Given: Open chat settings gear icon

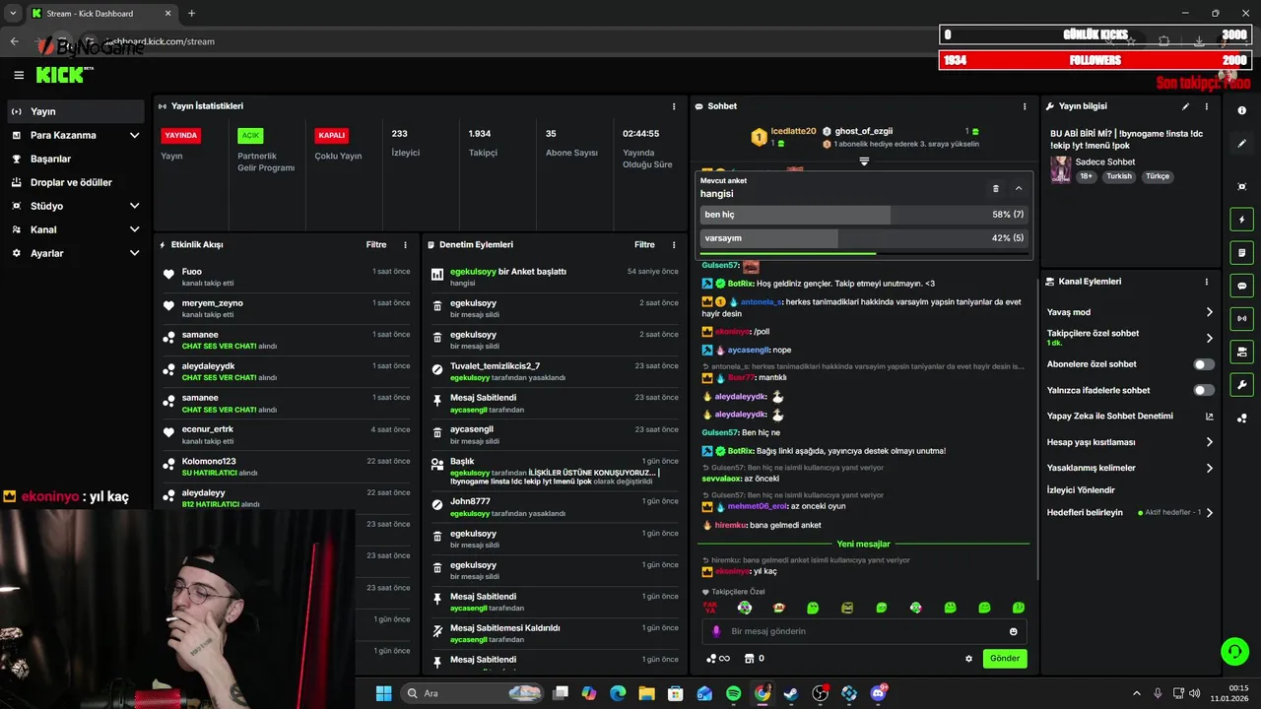Looking at the screenshot, I should click(x=968, y=659).
